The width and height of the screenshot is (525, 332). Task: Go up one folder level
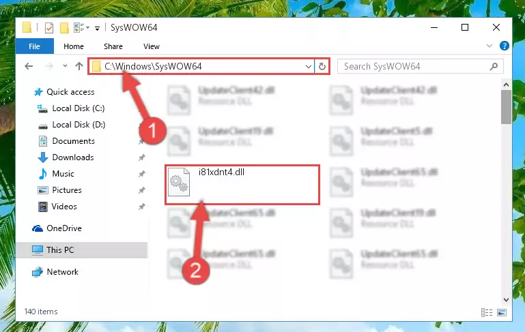tap(79, 66)
